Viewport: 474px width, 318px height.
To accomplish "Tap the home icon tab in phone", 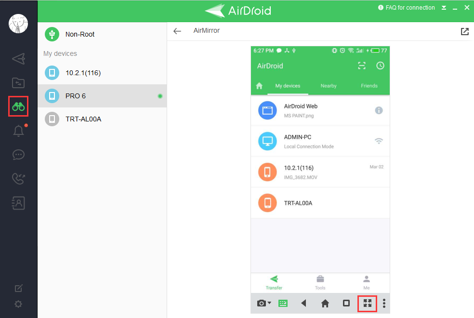I will (259, 86).
